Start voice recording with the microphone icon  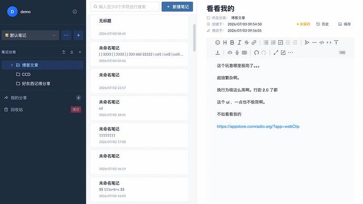pos(237,52)
